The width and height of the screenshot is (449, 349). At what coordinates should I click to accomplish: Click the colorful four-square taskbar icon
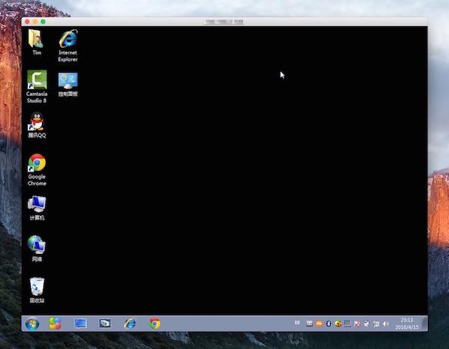coord(55,324)
